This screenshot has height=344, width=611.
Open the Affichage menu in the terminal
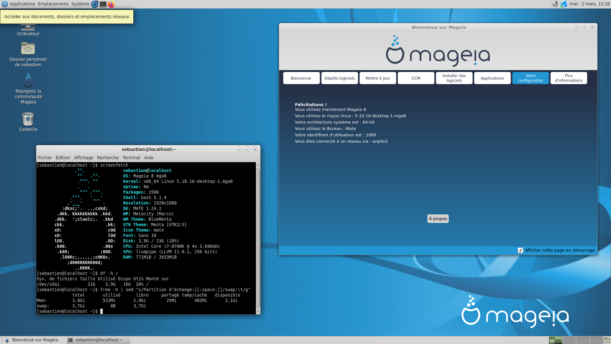[83, 158]
